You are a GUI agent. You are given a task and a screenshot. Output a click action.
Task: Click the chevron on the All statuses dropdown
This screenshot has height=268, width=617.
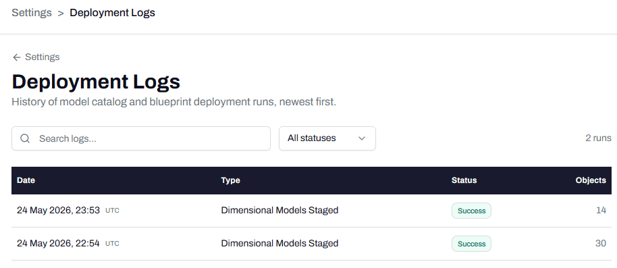(x=362, y=138)
